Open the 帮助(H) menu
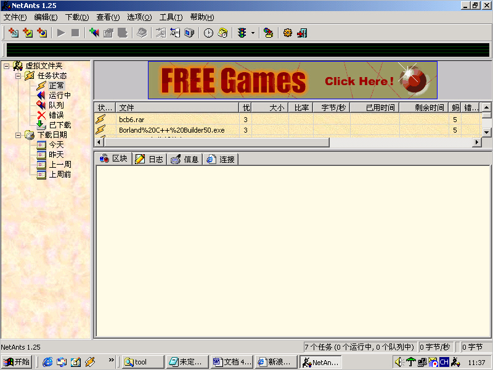493x370 pixels. 202,17
